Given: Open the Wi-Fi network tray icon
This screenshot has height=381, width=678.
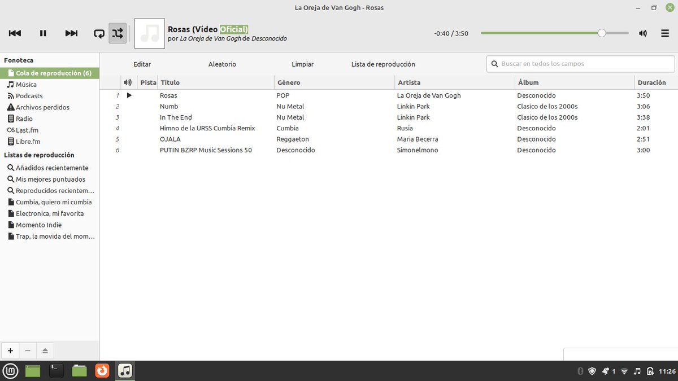Looking at the screenshot, I should click(x=624, y=371).
